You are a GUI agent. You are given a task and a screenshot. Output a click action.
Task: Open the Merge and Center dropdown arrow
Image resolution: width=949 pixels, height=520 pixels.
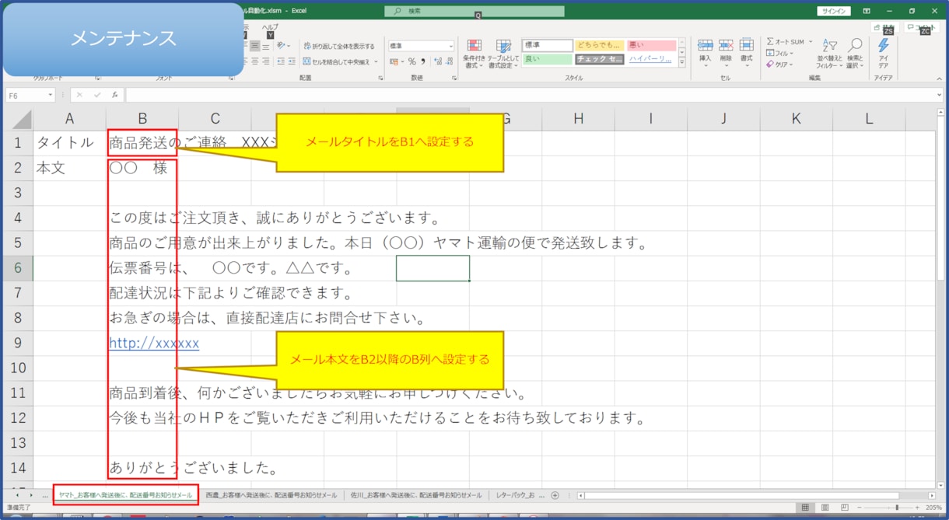point(376,61)
